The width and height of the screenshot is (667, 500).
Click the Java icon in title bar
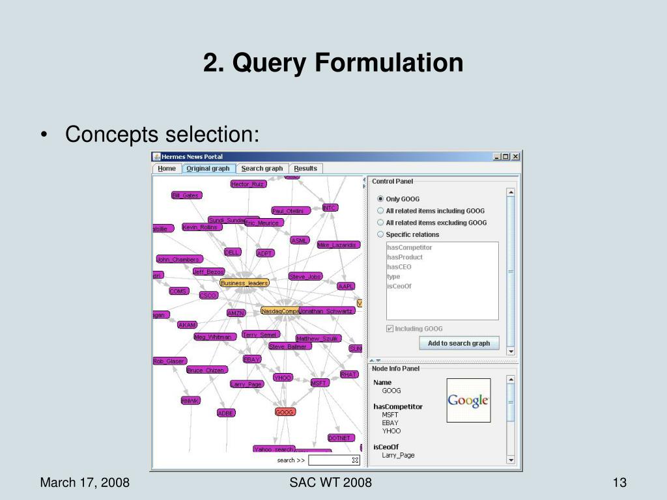click(x=156, y=156)
